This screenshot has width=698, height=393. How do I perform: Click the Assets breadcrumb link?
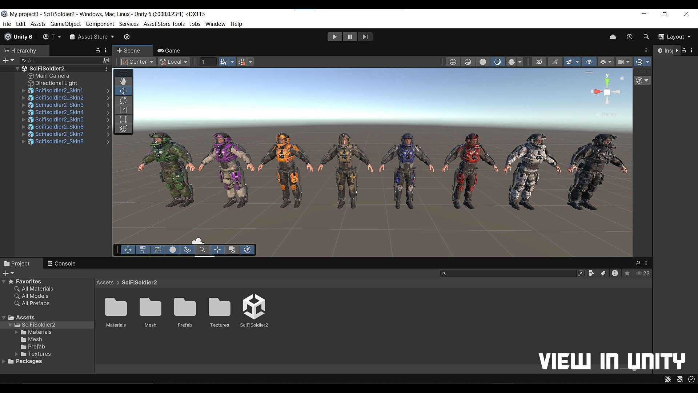pyautogui.click(x=105, y=282)
